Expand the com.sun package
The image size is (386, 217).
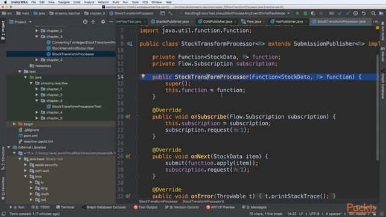point(25,171)
